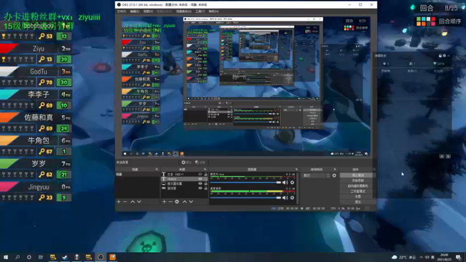Add a new scene with plus icon

tap(119, 201)
